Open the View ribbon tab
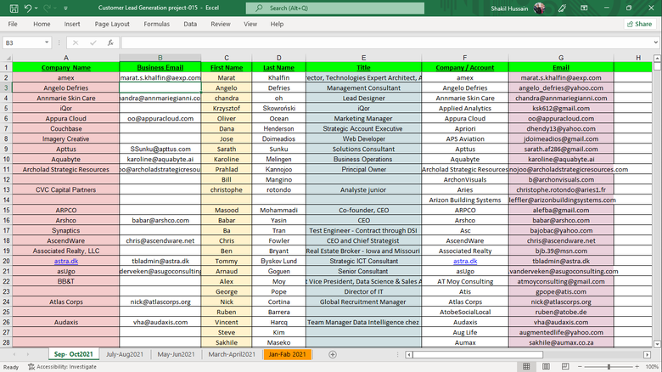 [250, 24]
